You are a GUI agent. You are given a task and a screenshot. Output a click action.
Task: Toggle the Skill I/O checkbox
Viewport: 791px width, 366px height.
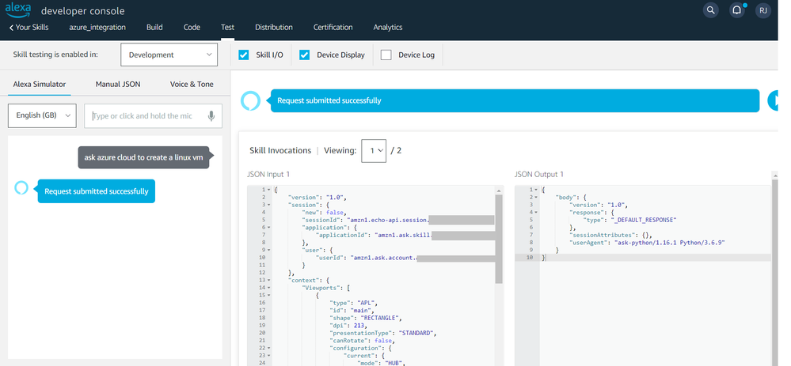[x=244, y=55]
